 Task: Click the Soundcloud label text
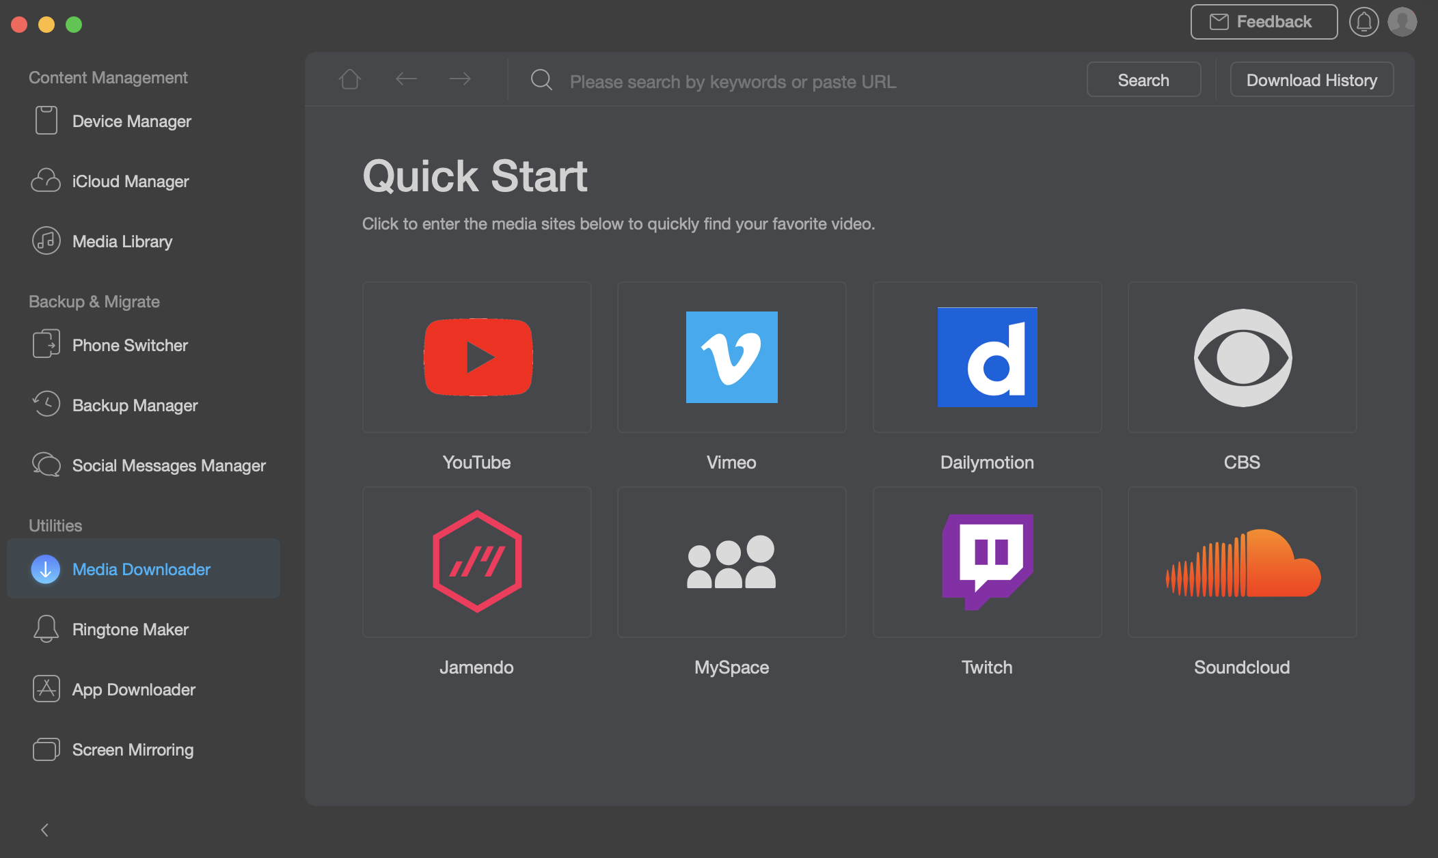click(x=1242, y=667)
